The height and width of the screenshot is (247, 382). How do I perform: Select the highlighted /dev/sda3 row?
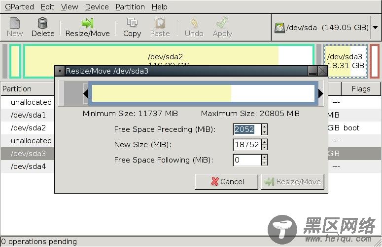pos(28,154)
